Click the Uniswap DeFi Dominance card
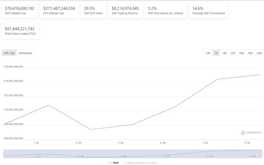The width and height of the screenshot is (264, 165). [208, 10]
